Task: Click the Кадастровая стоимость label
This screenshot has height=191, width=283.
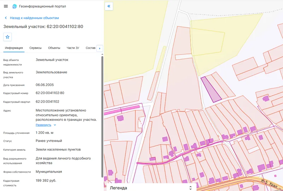Action: point(11,183)
